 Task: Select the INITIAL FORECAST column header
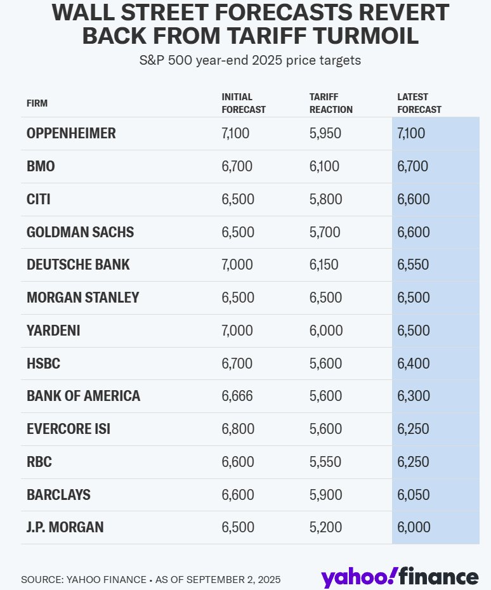[x=243, y=103]
